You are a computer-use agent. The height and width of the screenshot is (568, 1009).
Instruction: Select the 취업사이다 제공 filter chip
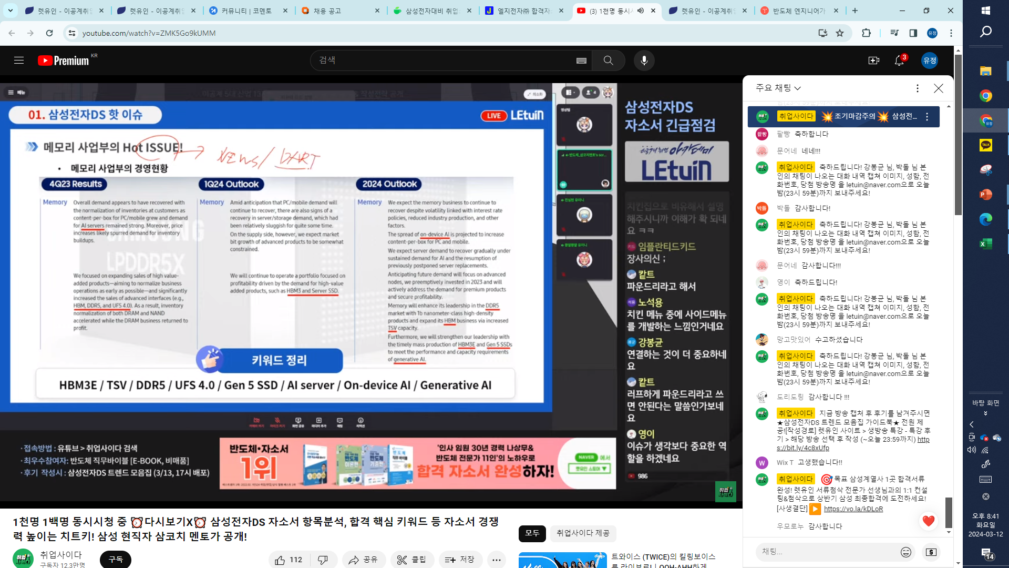[x=583, y=533]
